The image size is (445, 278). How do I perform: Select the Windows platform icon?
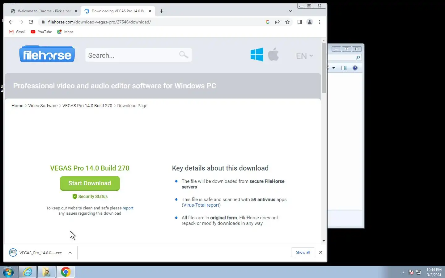257,54
